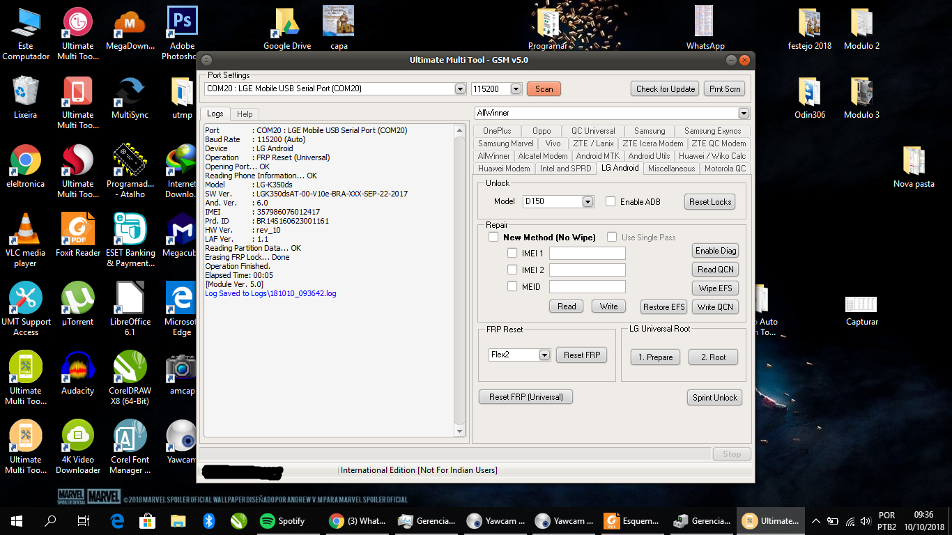Screen dimensions: 952x535
Task: Open the FRP Reset Flex2 dropdown
Action: pyautogui.click(x=545, y=355)
